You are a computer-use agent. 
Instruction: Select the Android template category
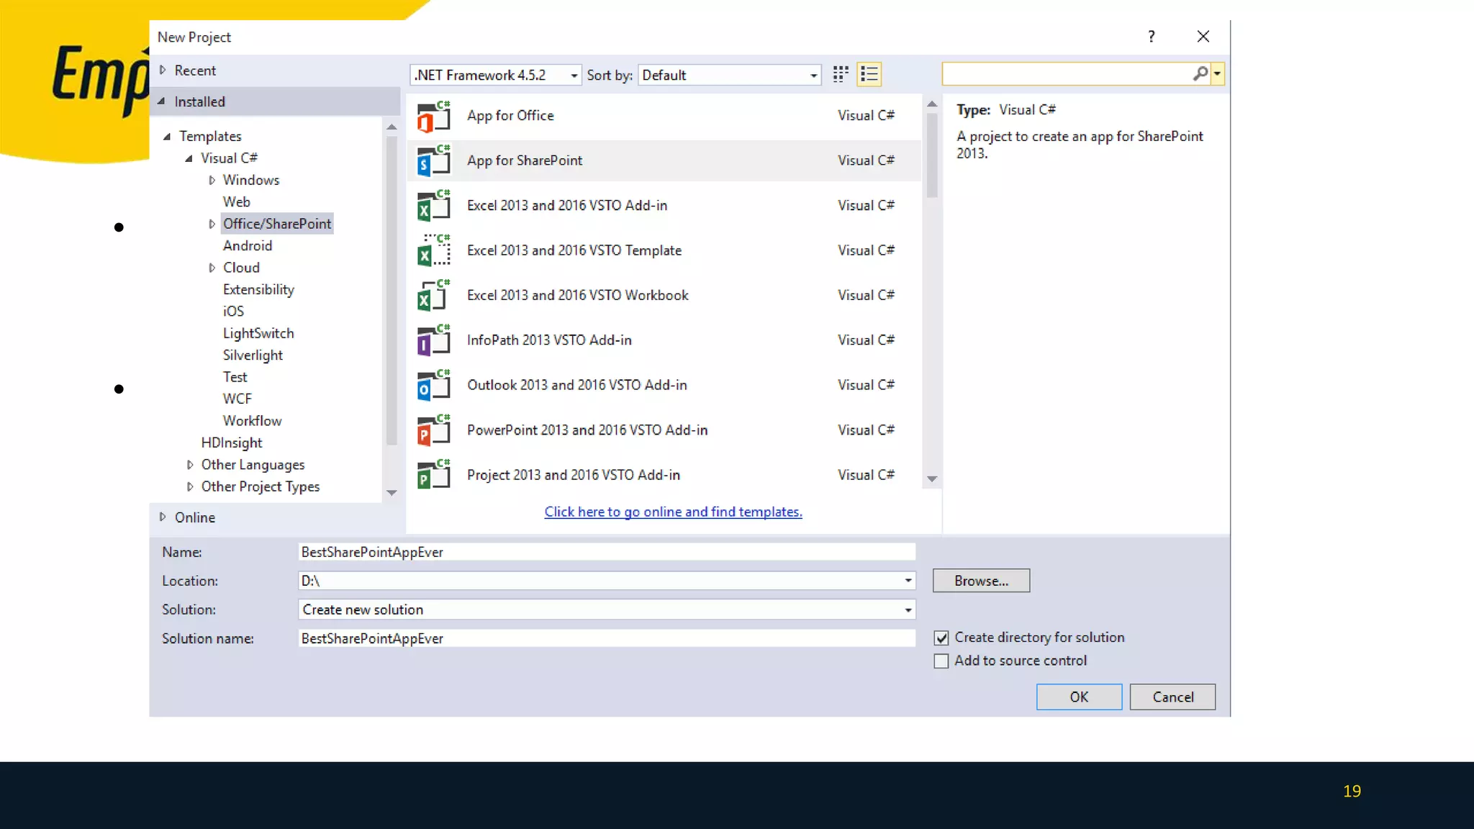248,246
